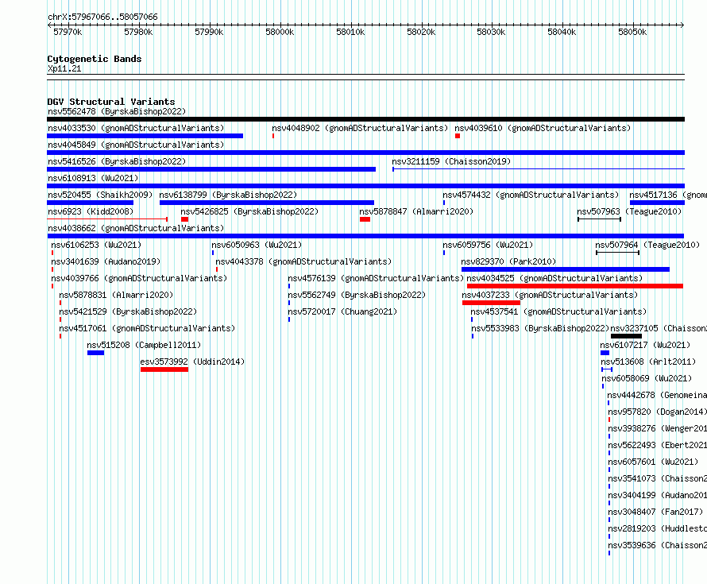Select nsv6050963 (Wu2021) label

257,245
